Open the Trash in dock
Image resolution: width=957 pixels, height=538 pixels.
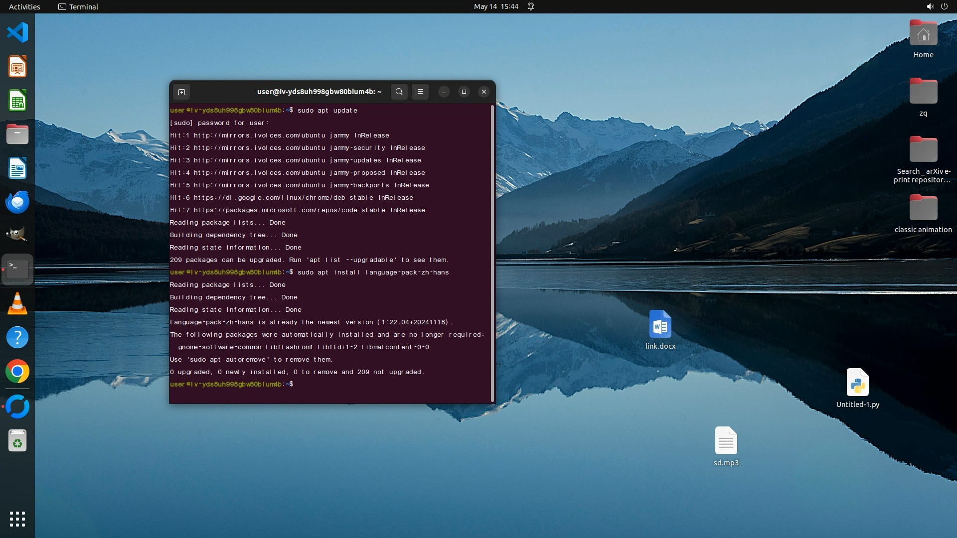click(x=17, y=440)
